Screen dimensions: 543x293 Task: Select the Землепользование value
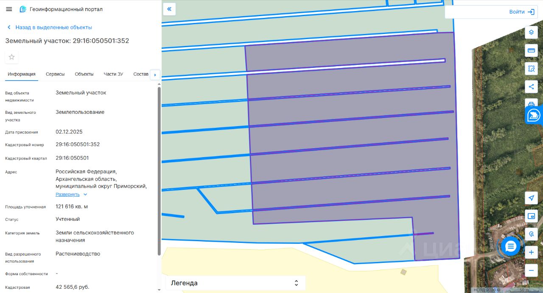point(80,112)
